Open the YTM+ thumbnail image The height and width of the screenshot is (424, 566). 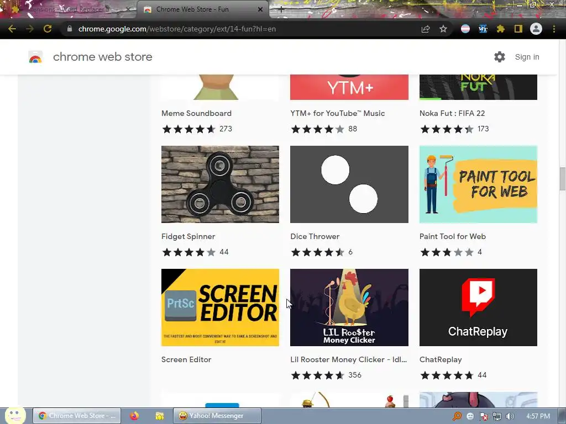tap(349, 87)
